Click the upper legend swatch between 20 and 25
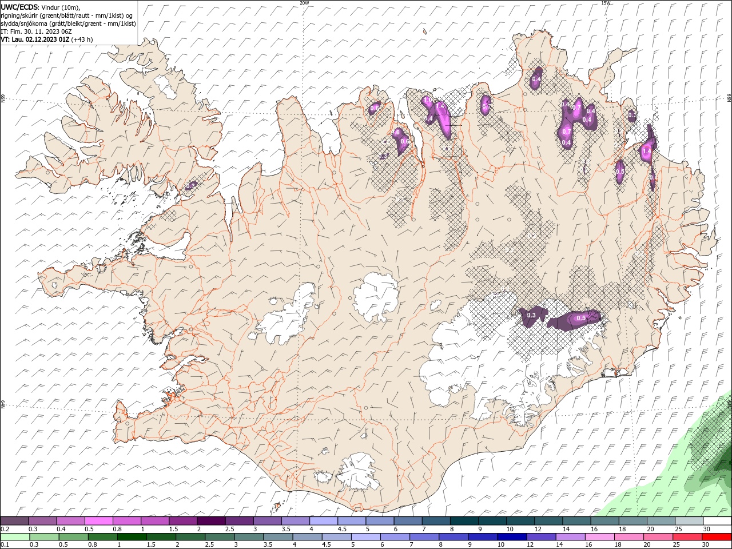This screenshot has width=732, height=549. 661,521
